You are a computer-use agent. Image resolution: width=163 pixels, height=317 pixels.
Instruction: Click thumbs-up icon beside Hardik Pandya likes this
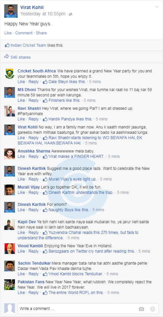[x=45, y=119]
